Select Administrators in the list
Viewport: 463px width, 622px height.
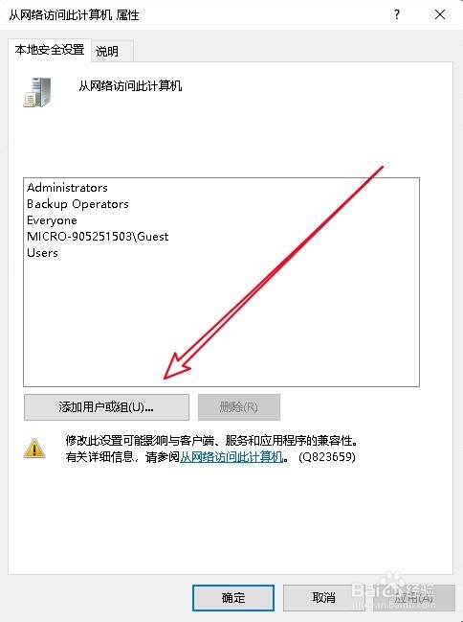[x=67, y=187]
